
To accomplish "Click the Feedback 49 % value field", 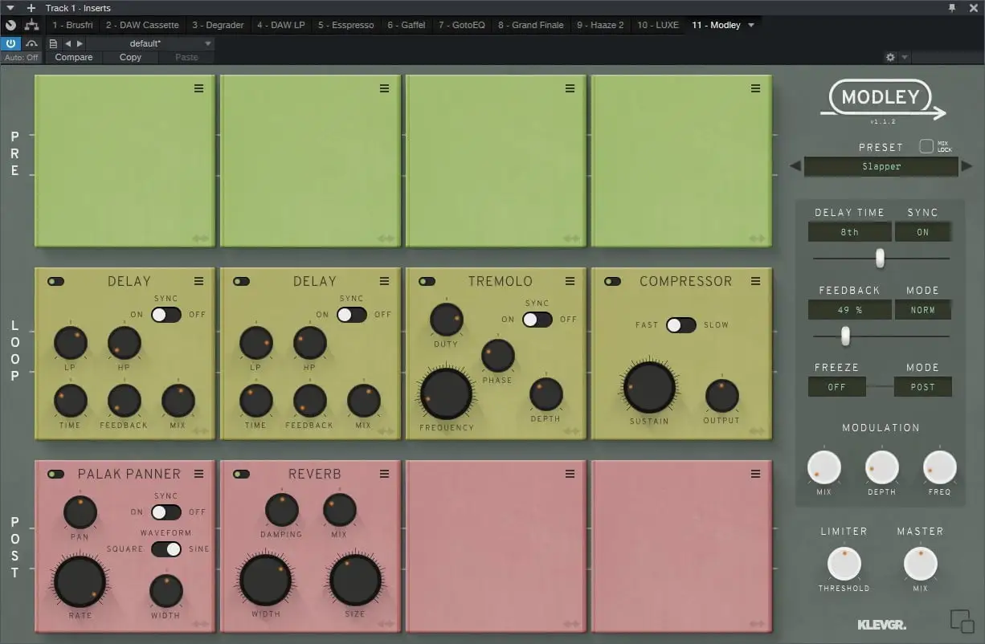I will 849,310.
